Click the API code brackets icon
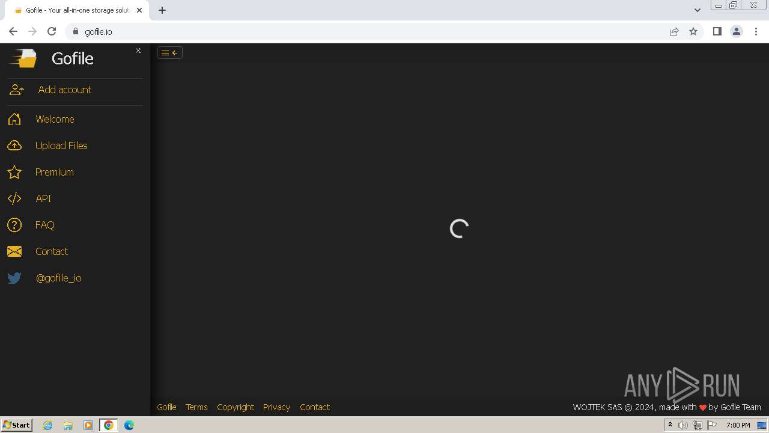This screenshot has height=433, width=769. pos(14,198)
